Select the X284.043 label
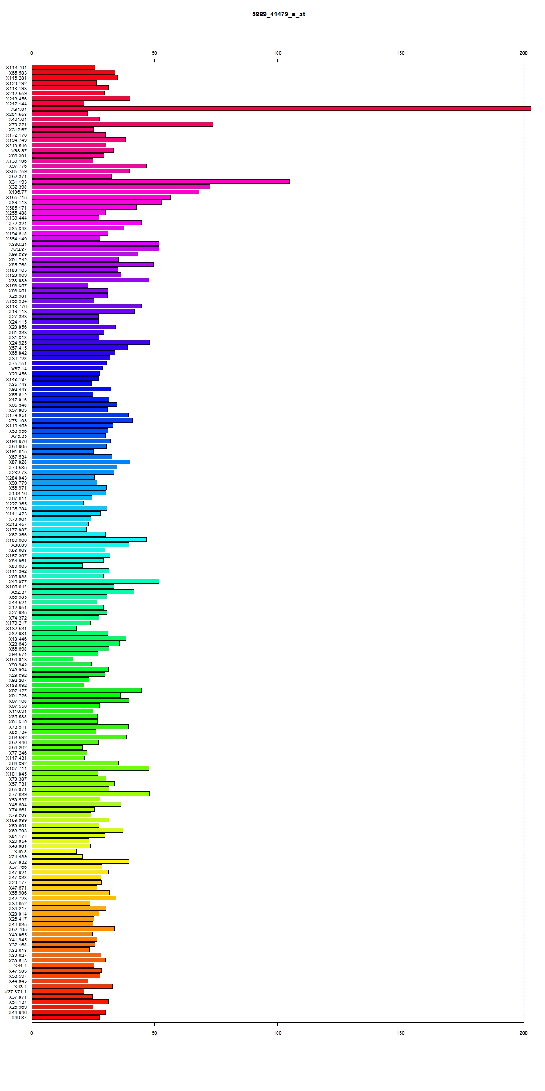The width and height of the screenshot is (545, 1091). [x=16, y=478]
